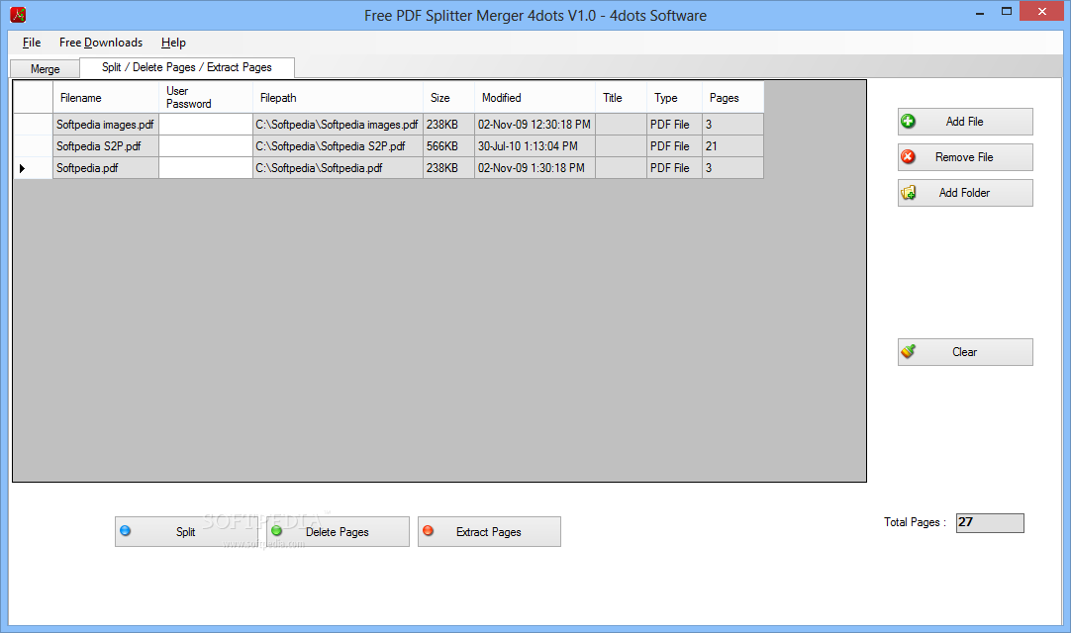Screen dimensions: 1071x633
Task: Click filename cell 'Softpedia S2P.pdf'
Action: tap(106, 146)
